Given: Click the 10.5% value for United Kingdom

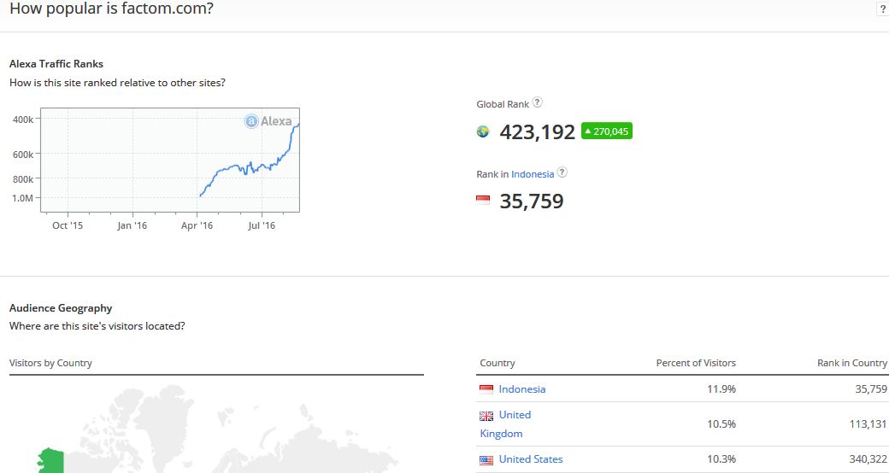Looking at the screenshot, I should (721, 423).
